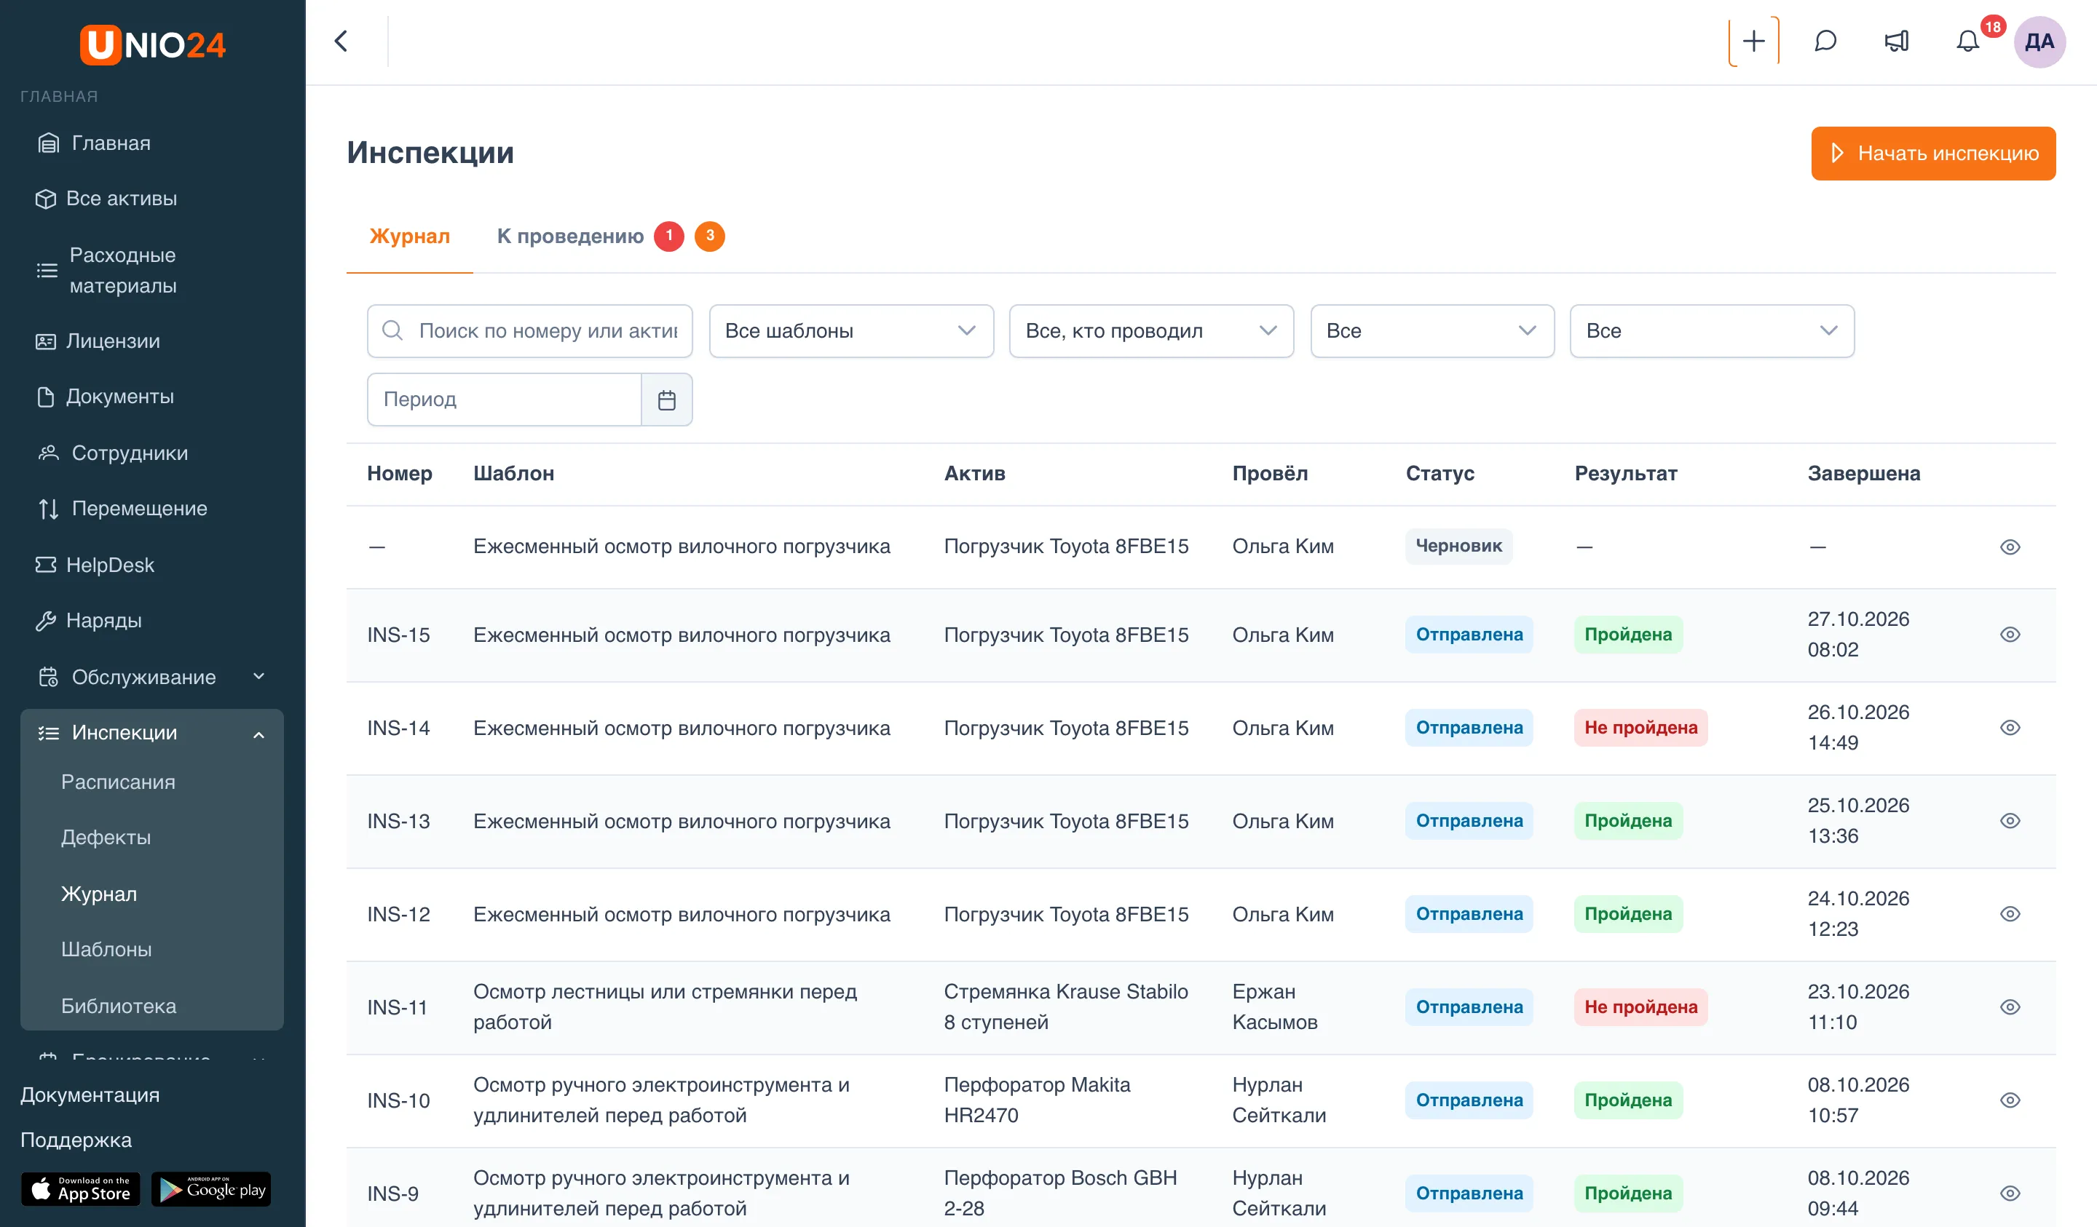Switch to the Журнал tab
Viewport: 2097px width, 1227px height.
click(x=409, y=237)
